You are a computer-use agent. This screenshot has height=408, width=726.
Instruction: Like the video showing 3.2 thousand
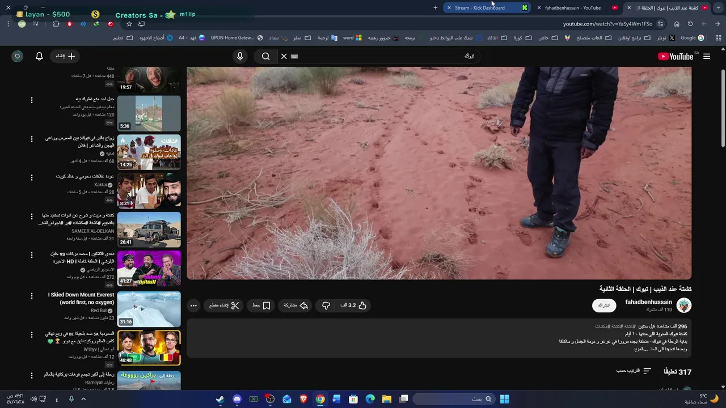click(353, 305)
